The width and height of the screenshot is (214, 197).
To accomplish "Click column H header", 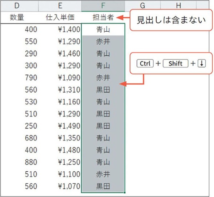I will [178, 6].
